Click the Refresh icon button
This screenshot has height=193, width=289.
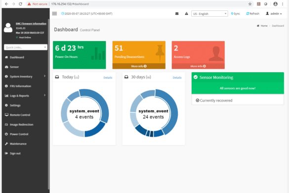253,14
